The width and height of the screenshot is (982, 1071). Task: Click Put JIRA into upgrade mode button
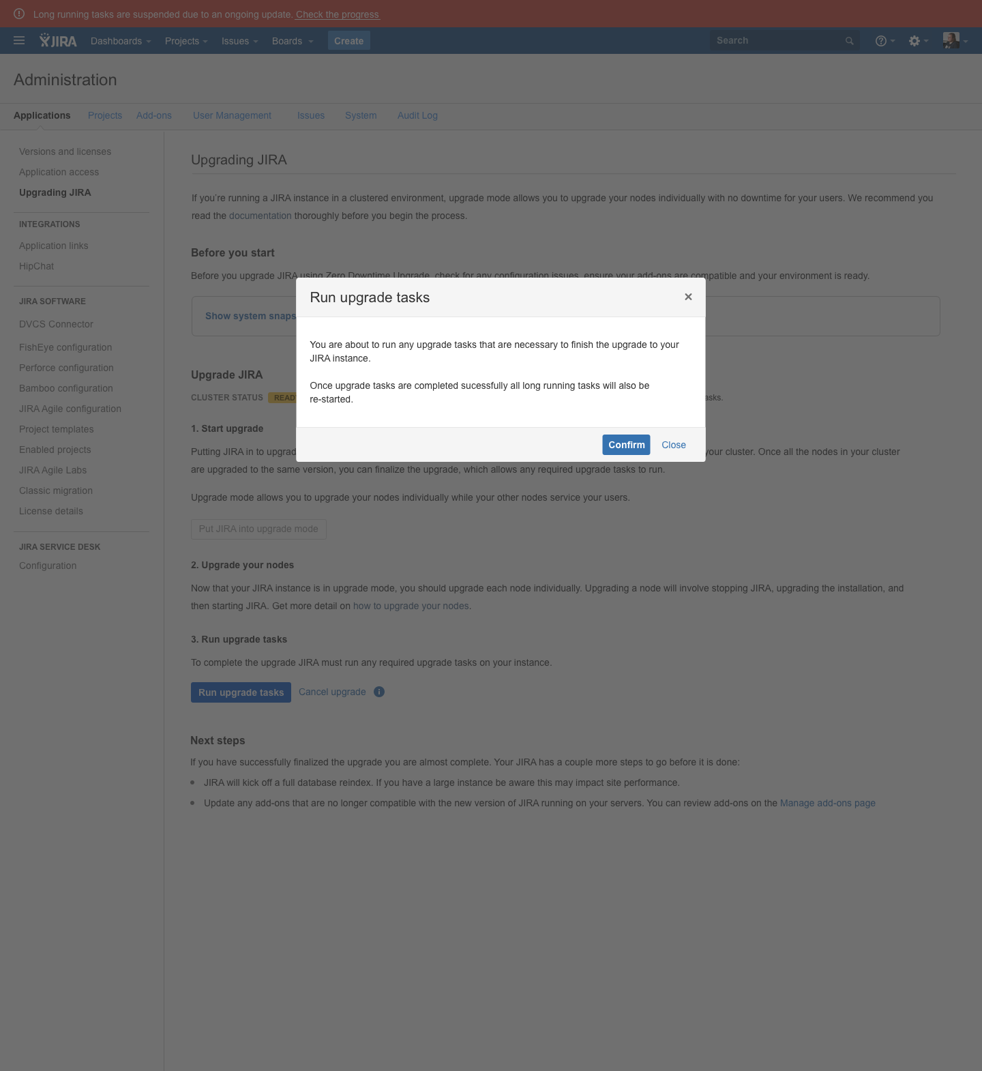click(258, 529)
